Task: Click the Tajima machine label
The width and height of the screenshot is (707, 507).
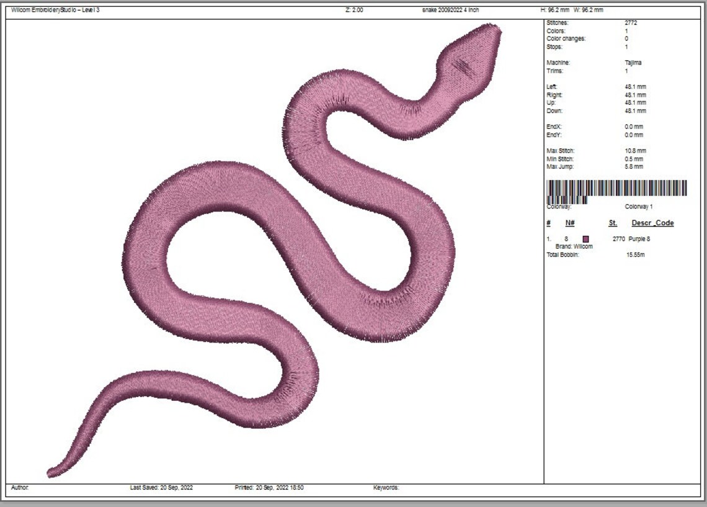Action: [x=630, y=62]
